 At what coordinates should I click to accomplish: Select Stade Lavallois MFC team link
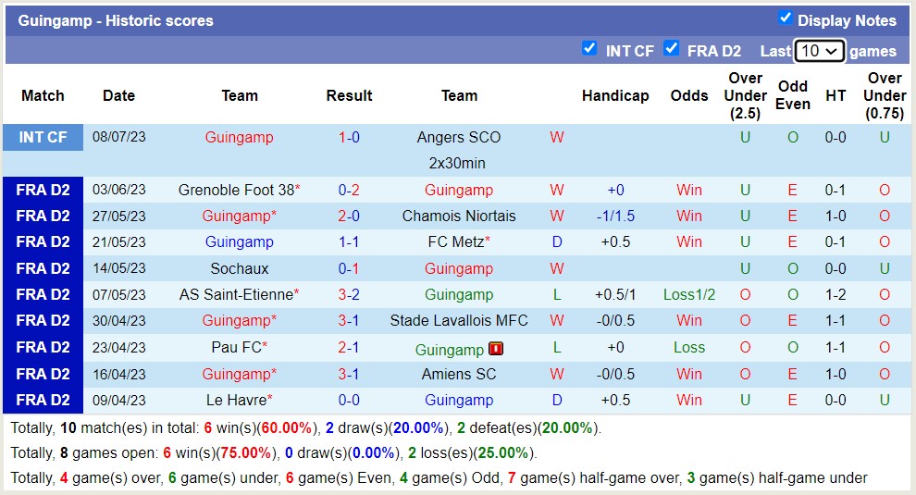tap(459, 320)
